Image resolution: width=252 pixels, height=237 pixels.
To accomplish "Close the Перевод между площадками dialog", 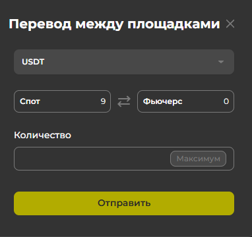I will click(230, 24).
